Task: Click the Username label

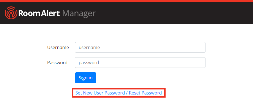Action: pyautogui.click(x=58, y=48)
